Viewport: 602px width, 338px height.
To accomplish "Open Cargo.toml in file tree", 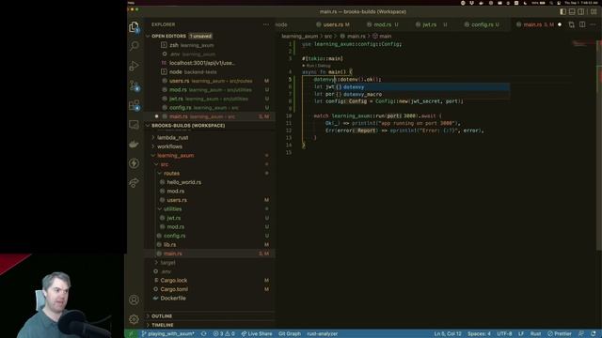I will [x=174, y=289].
